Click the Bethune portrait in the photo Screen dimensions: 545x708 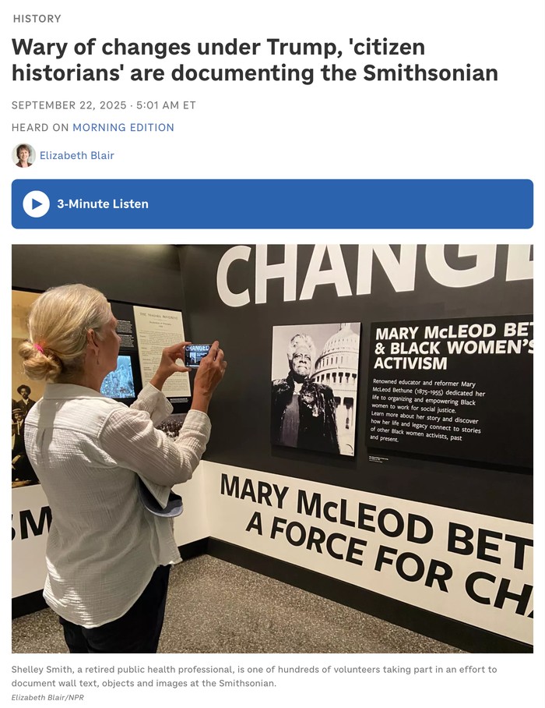point(315,388)
